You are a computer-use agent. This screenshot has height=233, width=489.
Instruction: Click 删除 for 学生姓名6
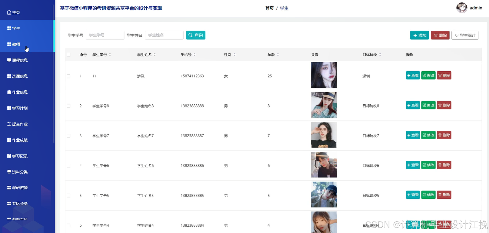(x=444, y=165)
